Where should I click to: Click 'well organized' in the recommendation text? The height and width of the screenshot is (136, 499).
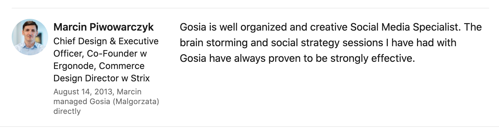(x=252, y=27)
